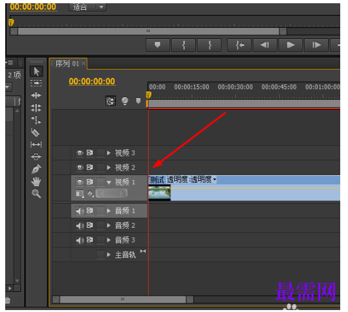Mute audio track 音频 1 speaker icon
The image size is (348, 312).
click(x=80, y=211)
